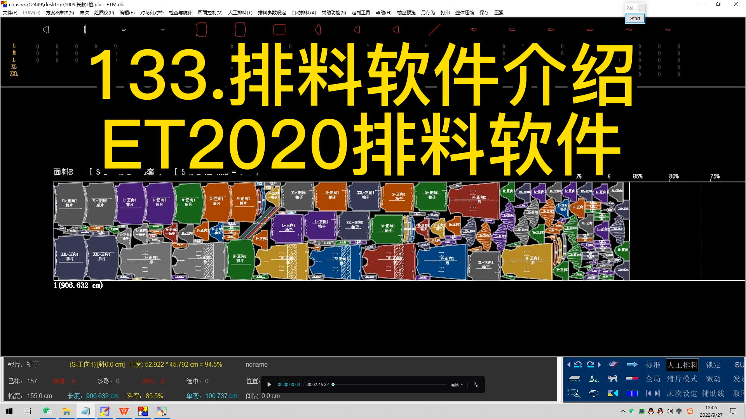746x419 pixels.
Task: Click the piece flip arrows icon
Action: 613,393
